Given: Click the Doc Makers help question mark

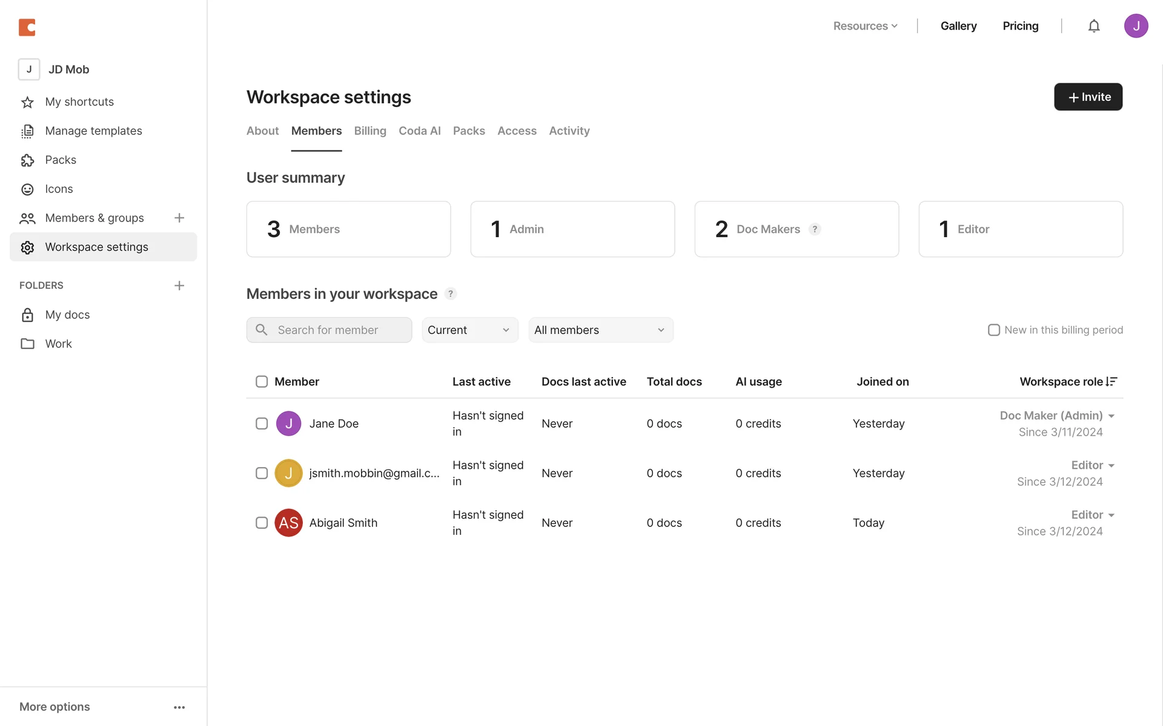Looking at the screenshot, I should [x=815, y=229].
